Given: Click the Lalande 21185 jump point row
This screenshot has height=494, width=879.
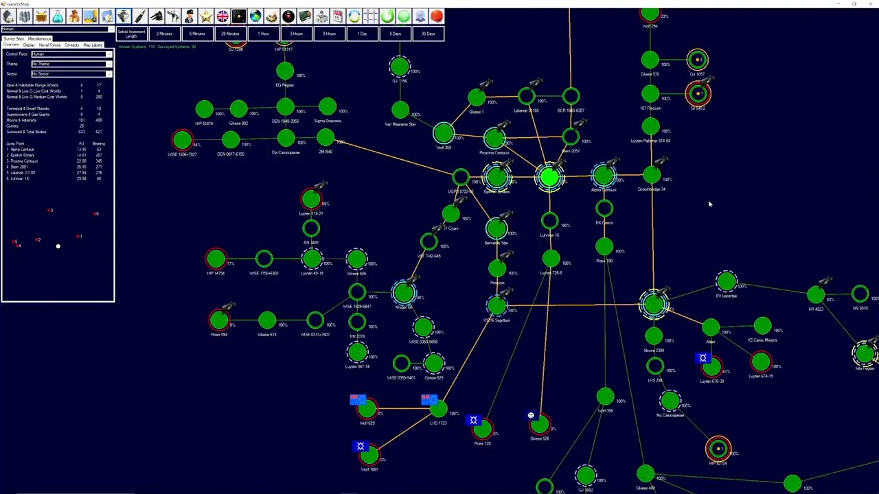Looking at the screenshot, I should [55, 173].
